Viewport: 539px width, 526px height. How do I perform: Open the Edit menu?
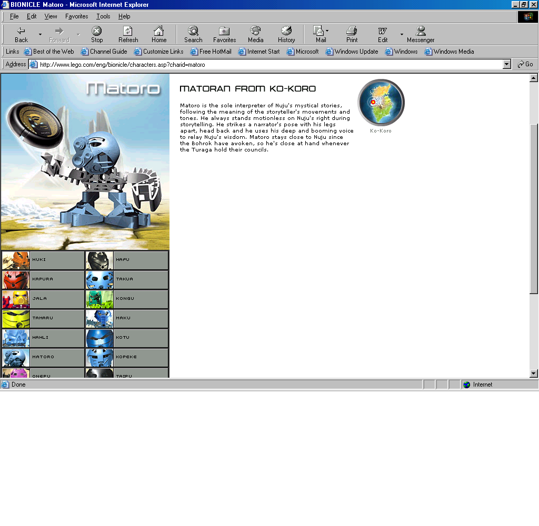[32, 16]
